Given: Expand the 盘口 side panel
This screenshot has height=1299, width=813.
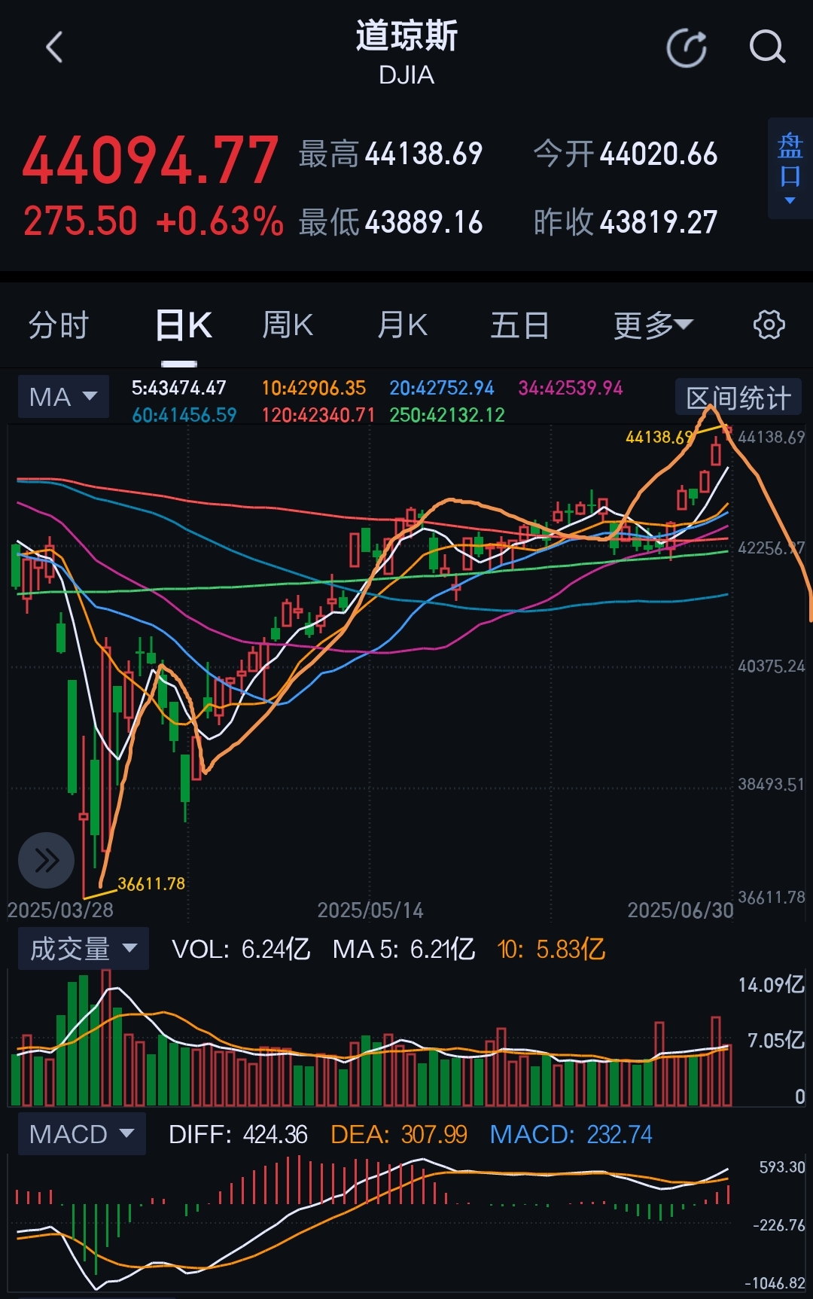Looking at the screenshot, I should point(790,168).
